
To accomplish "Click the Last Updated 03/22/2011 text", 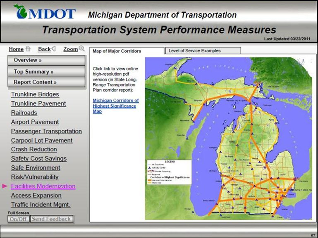I will [x=287, y=39].
